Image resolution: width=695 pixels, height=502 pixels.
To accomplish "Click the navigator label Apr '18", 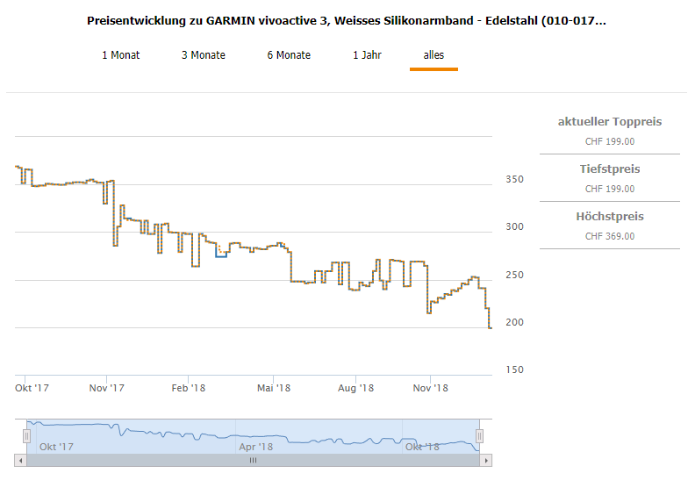I will tap(255, 447).
